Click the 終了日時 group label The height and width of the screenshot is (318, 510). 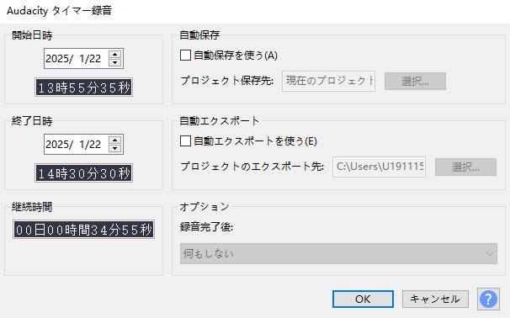(x=32, y=121)
